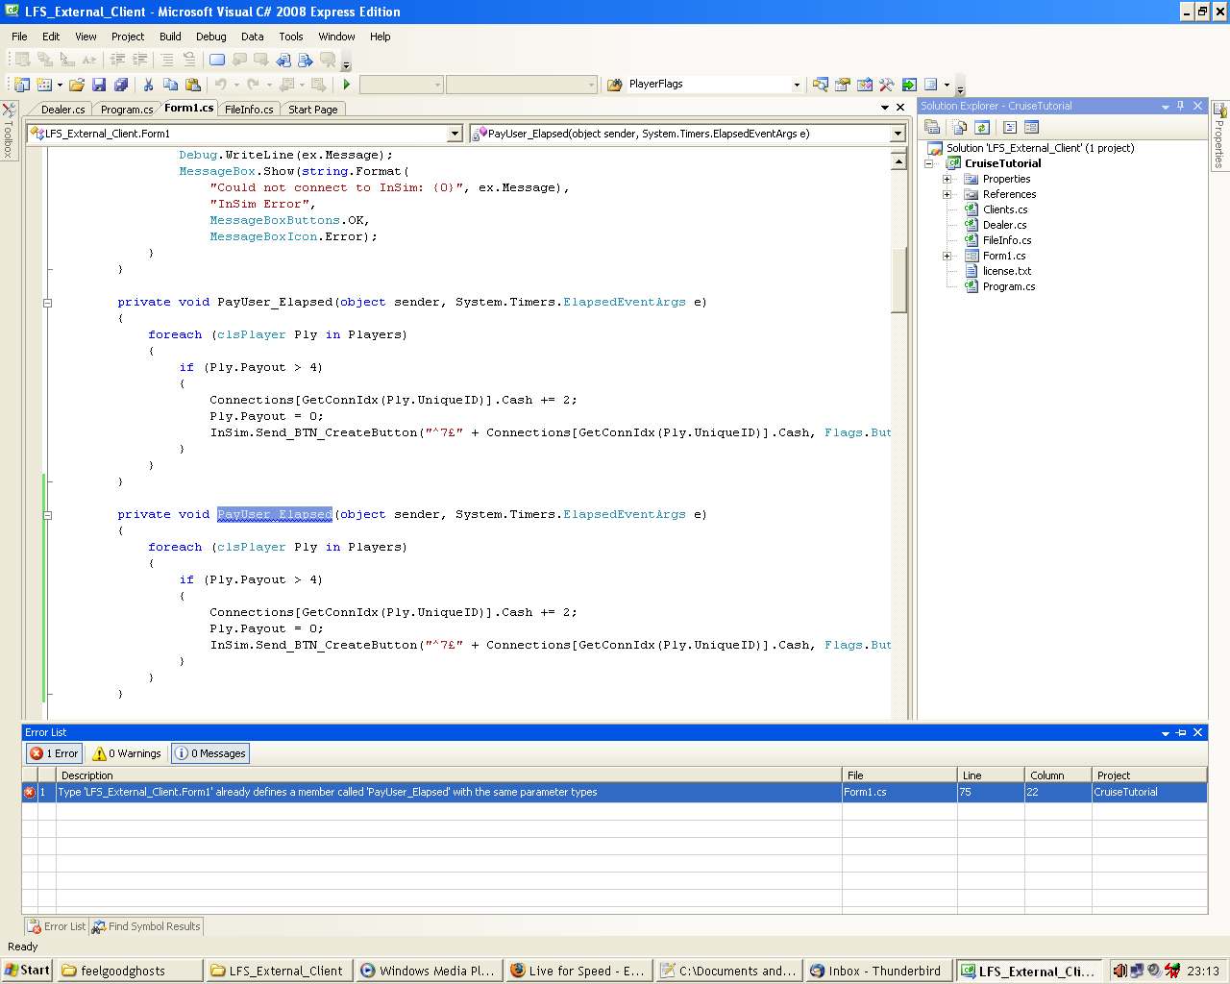Click the Open File folder icon
This screenshot has height=984, width=1230.
click(x=77, y=85)
